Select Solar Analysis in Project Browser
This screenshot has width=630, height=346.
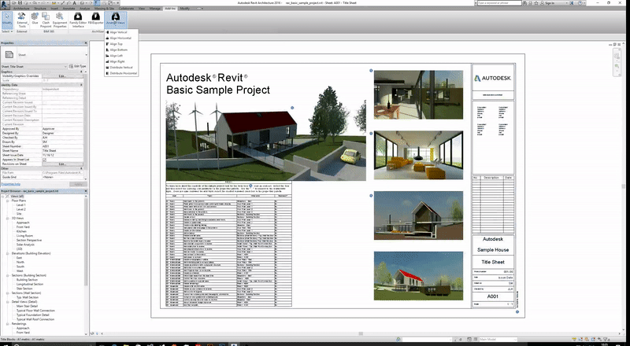(25, 245)
